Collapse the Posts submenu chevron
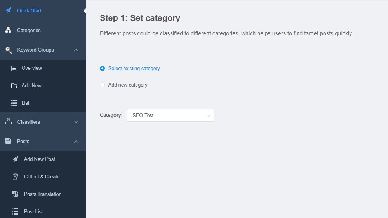The image size is (388, 218). (x=76, y=142)
